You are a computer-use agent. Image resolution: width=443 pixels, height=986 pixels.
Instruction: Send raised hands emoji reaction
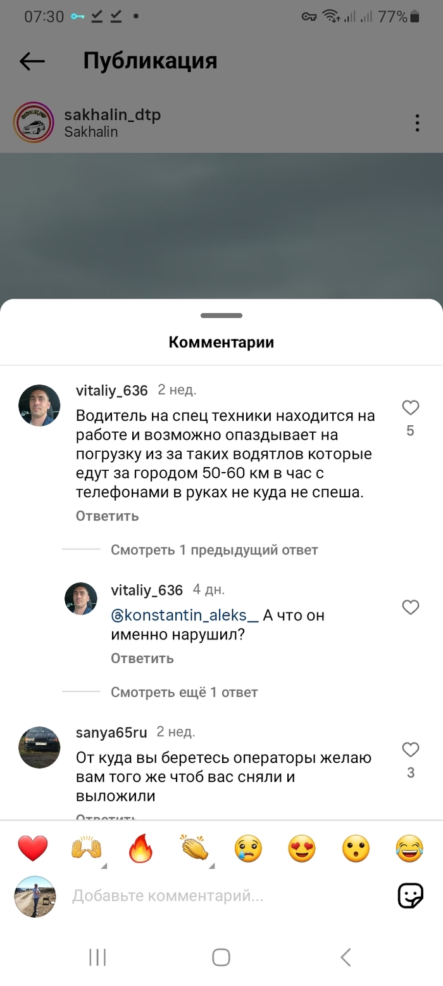87,848
